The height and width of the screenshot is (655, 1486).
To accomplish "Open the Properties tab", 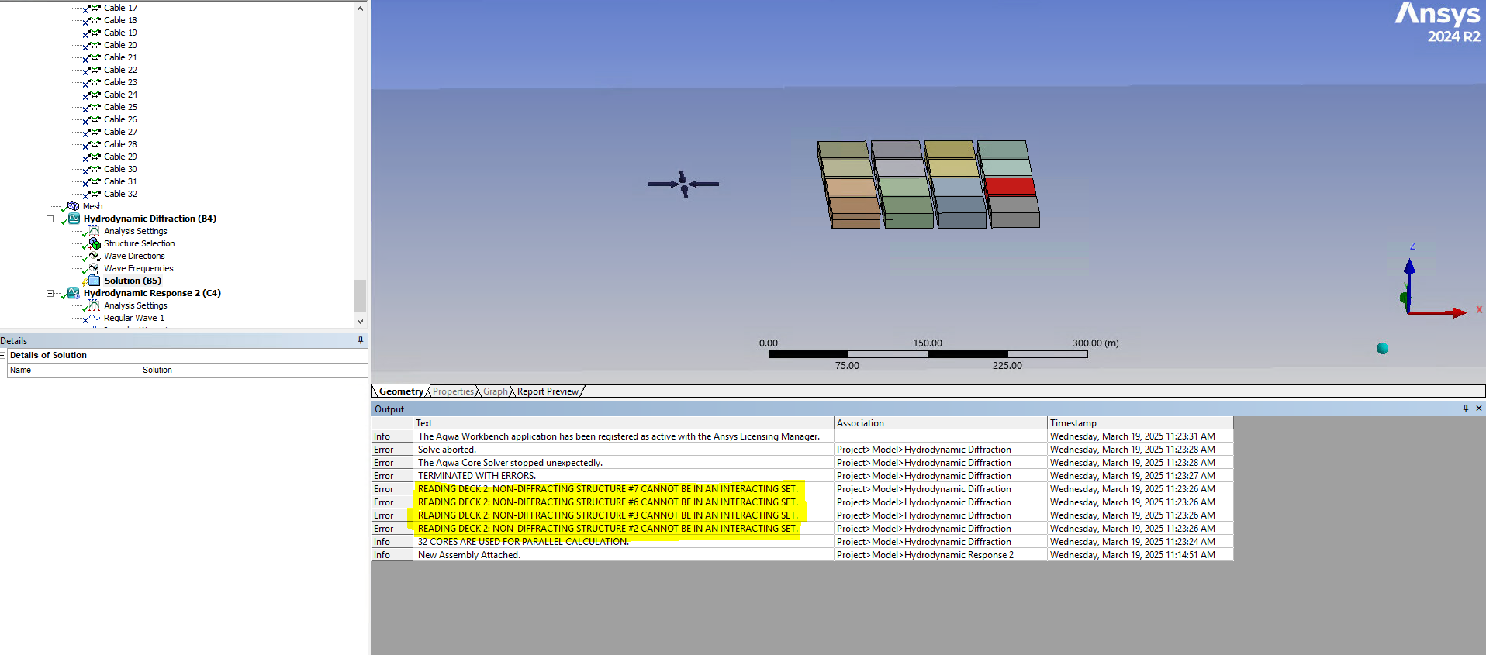I will click(x=453, y=391).
